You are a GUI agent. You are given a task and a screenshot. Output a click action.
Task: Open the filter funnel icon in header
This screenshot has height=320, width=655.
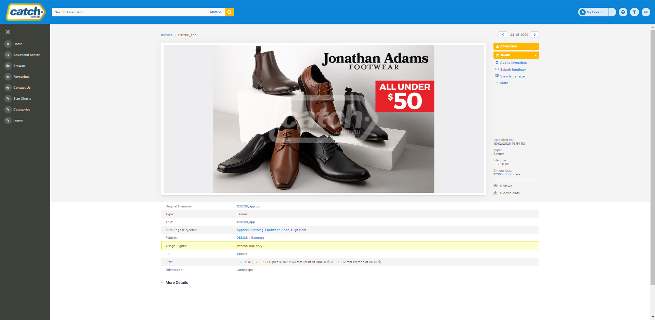click(634, 12)
